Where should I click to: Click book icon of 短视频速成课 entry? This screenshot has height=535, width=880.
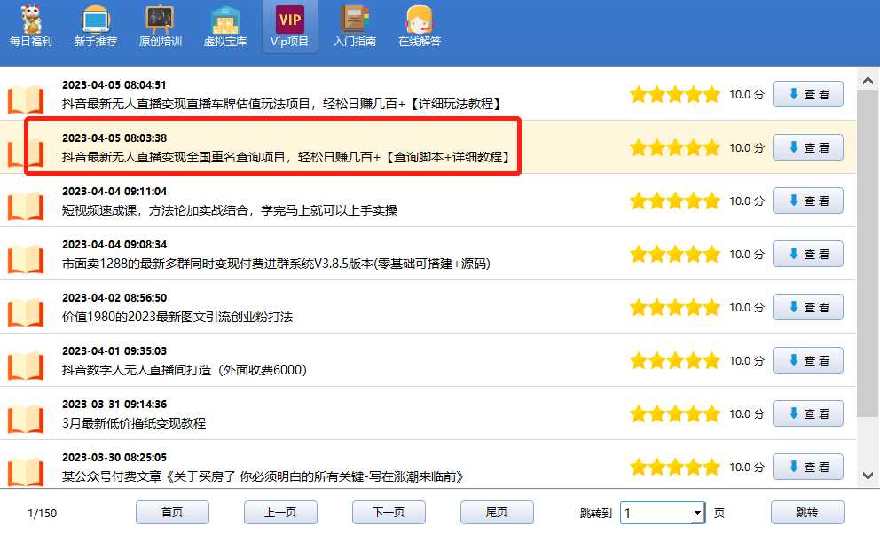(25, 206)
